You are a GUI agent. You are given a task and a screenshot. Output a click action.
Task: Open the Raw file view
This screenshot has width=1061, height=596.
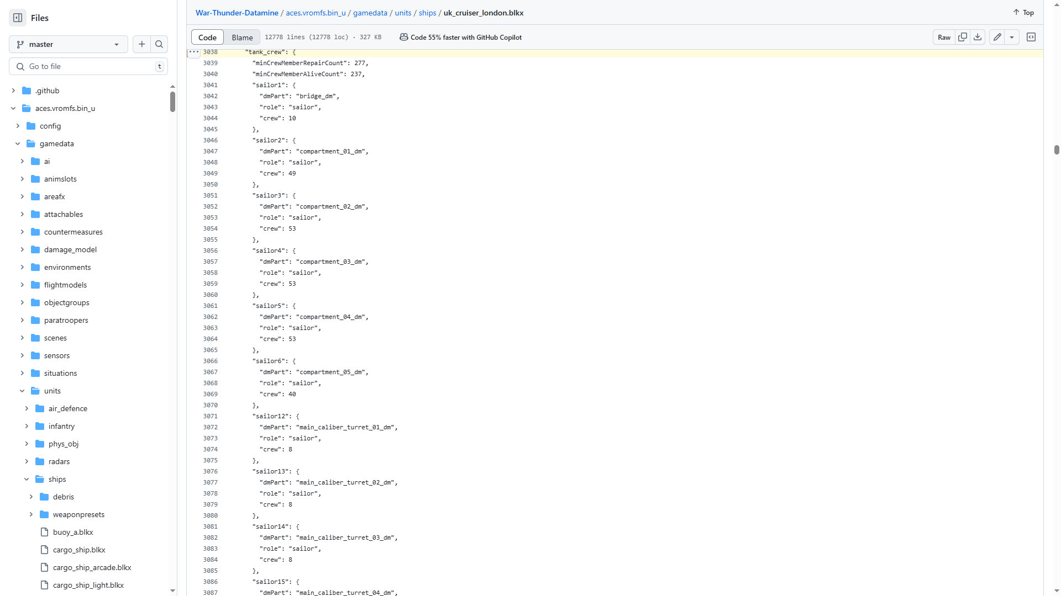[944, 37]
